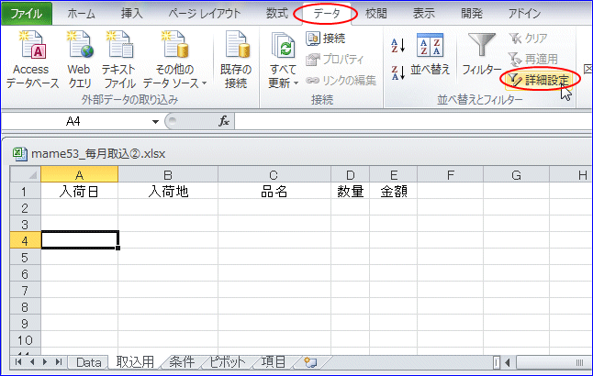
Task: Click cell with 金額
Action: [393, 192]
